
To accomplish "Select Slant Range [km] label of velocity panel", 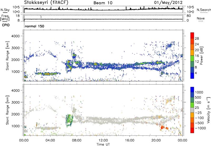I will [7, 110].
